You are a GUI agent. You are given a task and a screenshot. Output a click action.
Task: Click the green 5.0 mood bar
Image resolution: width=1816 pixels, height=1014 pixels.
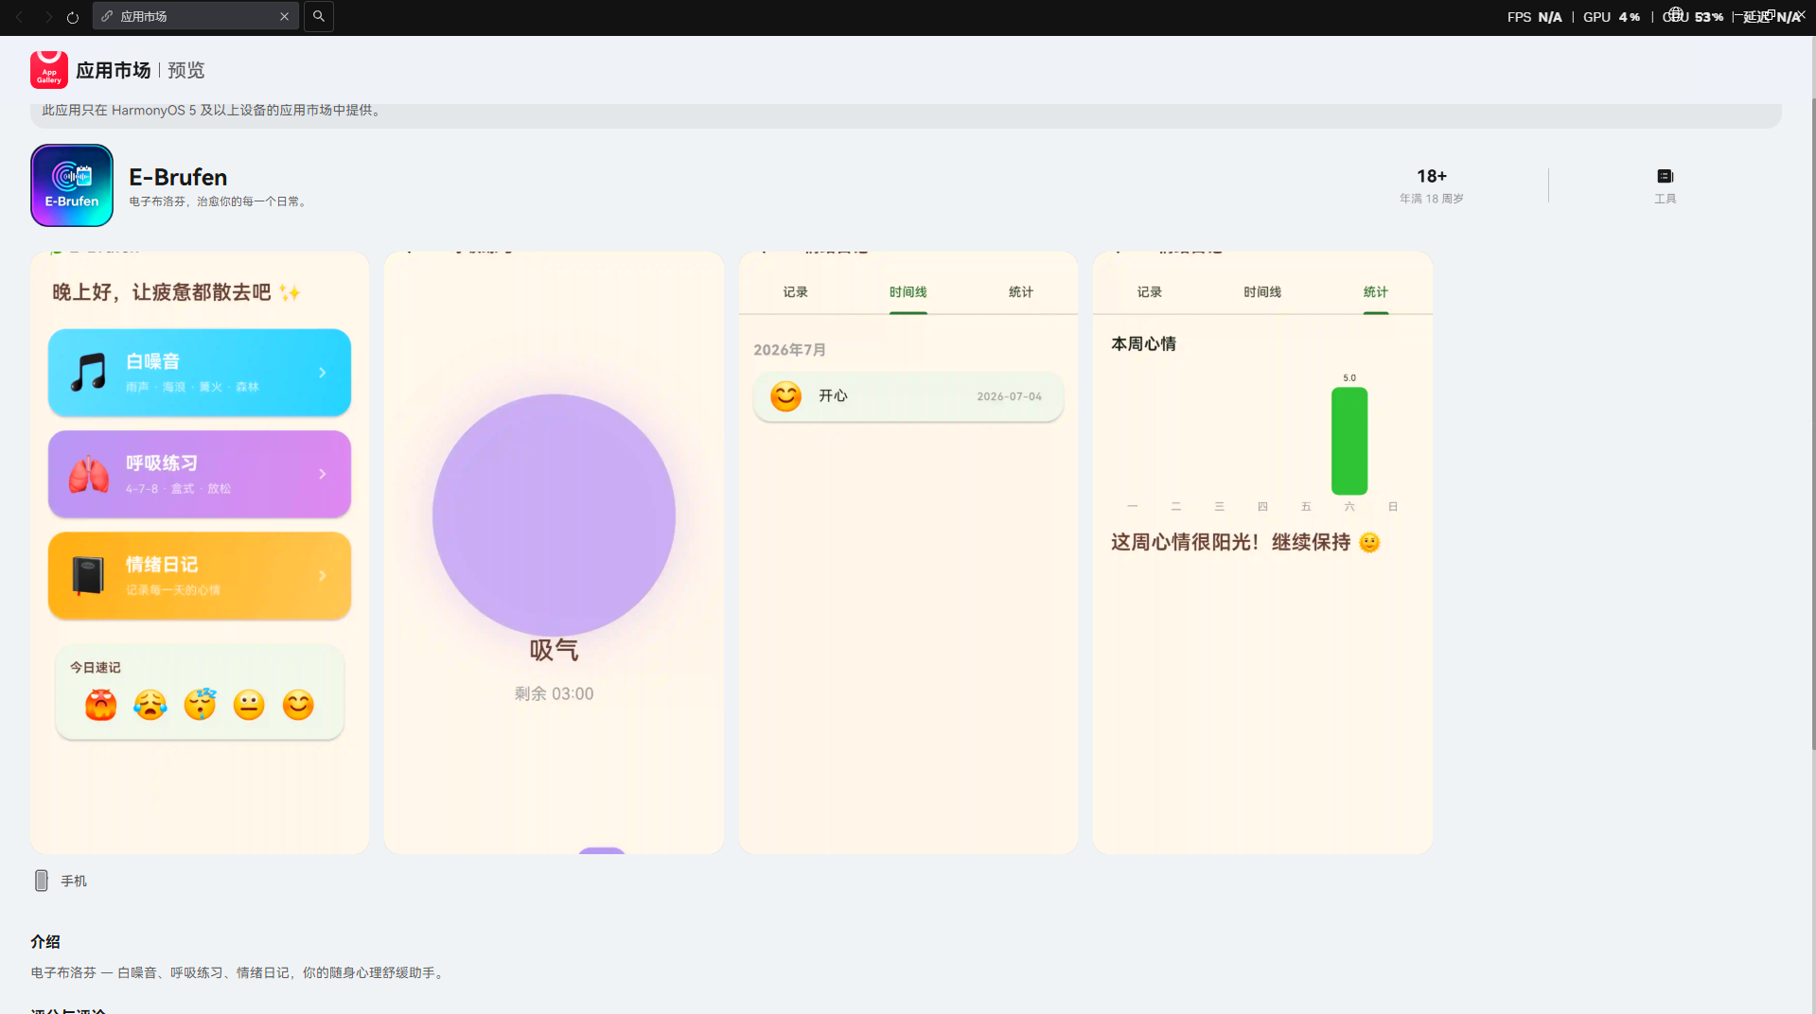(1349, 441)
